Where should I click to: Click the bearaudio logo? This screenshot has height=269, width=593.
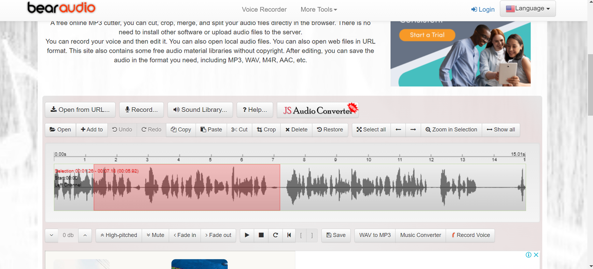[61, 8]
